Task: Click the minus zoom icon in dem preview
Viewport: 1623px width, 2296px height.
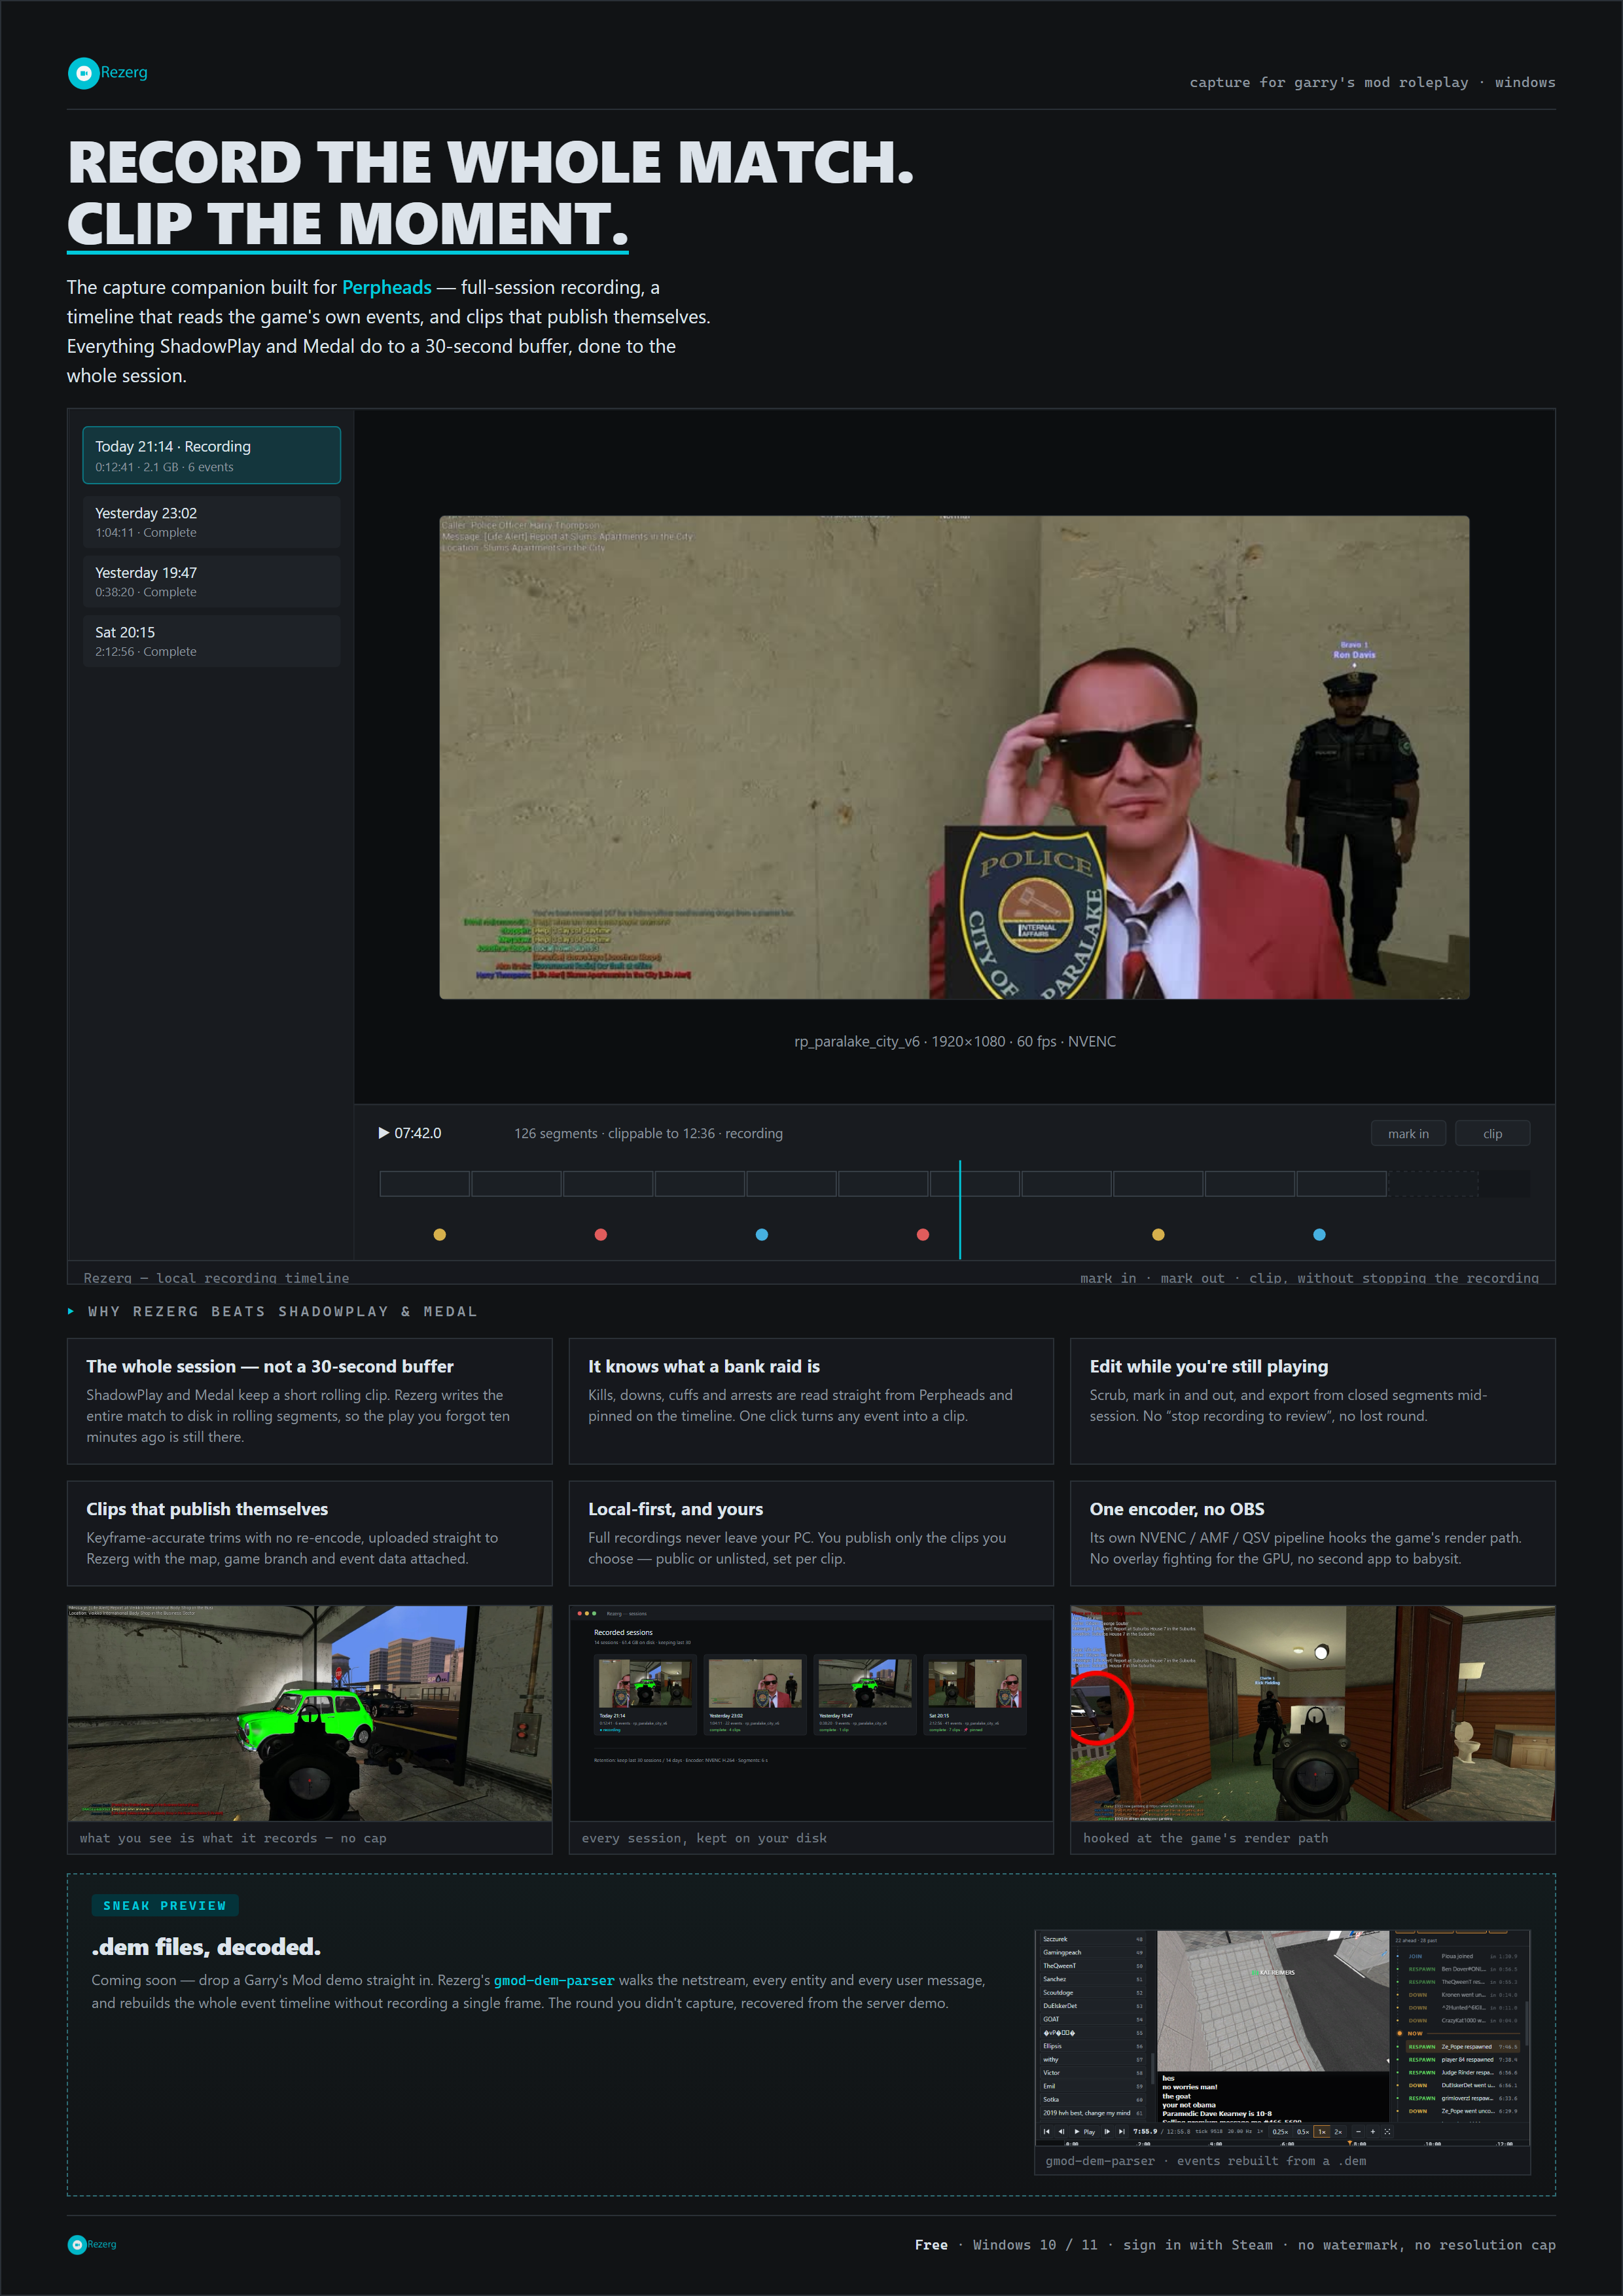Action: click(1358, 2132)
